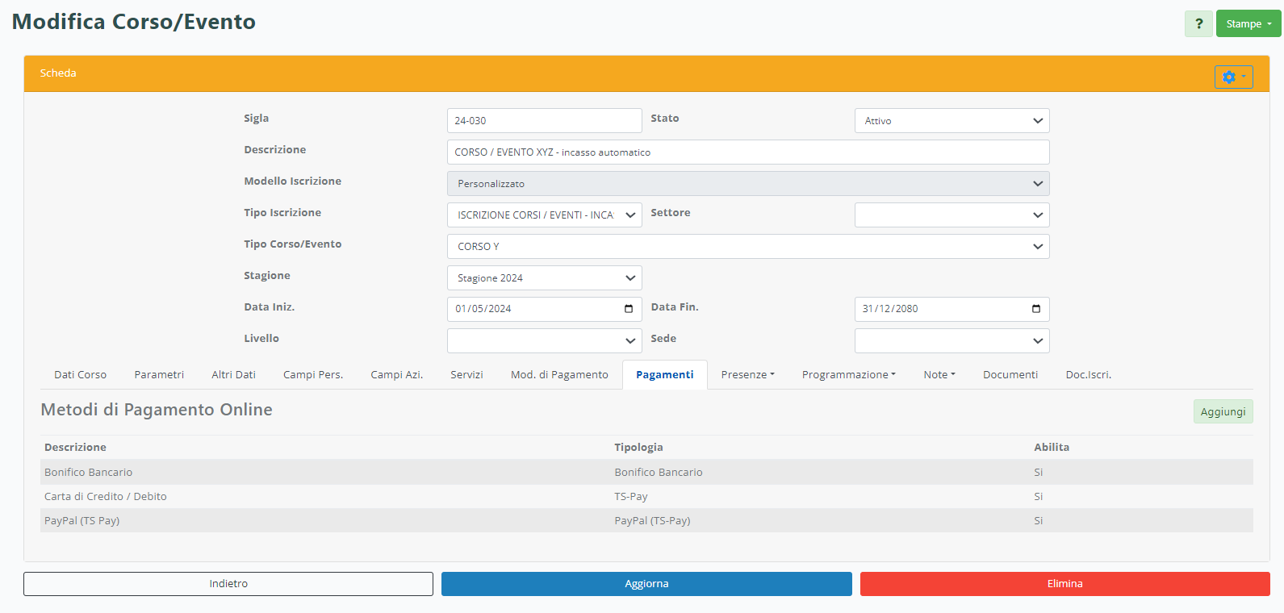Open calendar picker for Data Fin.
This screenshot has height=613, width=1284.
[x=1036, y=309]
